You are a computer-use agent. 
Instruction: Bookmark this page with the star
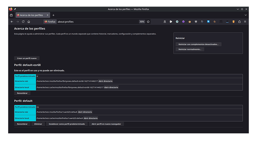[x=148, y=22]
